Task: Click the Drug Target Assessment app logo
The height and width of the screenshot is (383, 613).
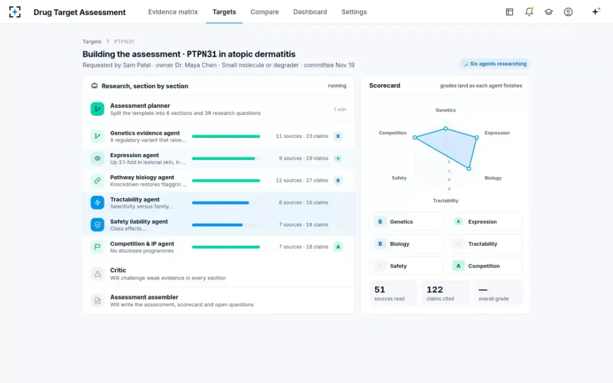Action: (x=15, y=12)
